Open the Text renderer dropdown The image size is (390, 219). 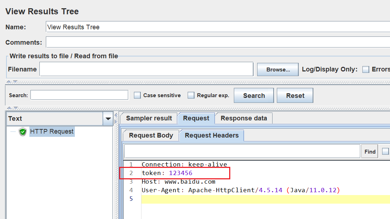(108, 119)
